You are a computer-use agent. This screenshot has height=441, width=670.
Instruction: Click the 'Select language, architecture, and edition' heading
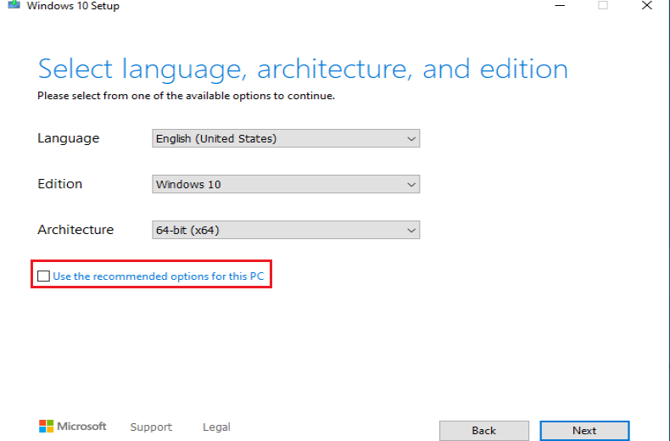303,70
